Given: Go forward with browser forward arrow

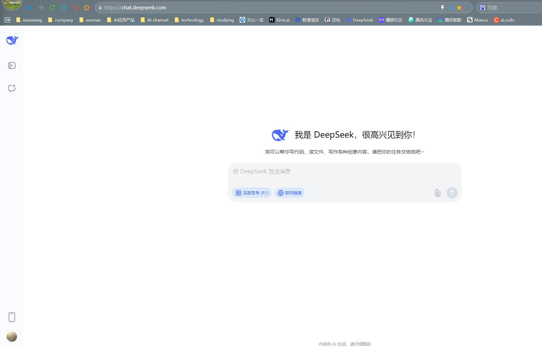Looking at the screenshot, I should pyautogui.click(x=41, y=8).
